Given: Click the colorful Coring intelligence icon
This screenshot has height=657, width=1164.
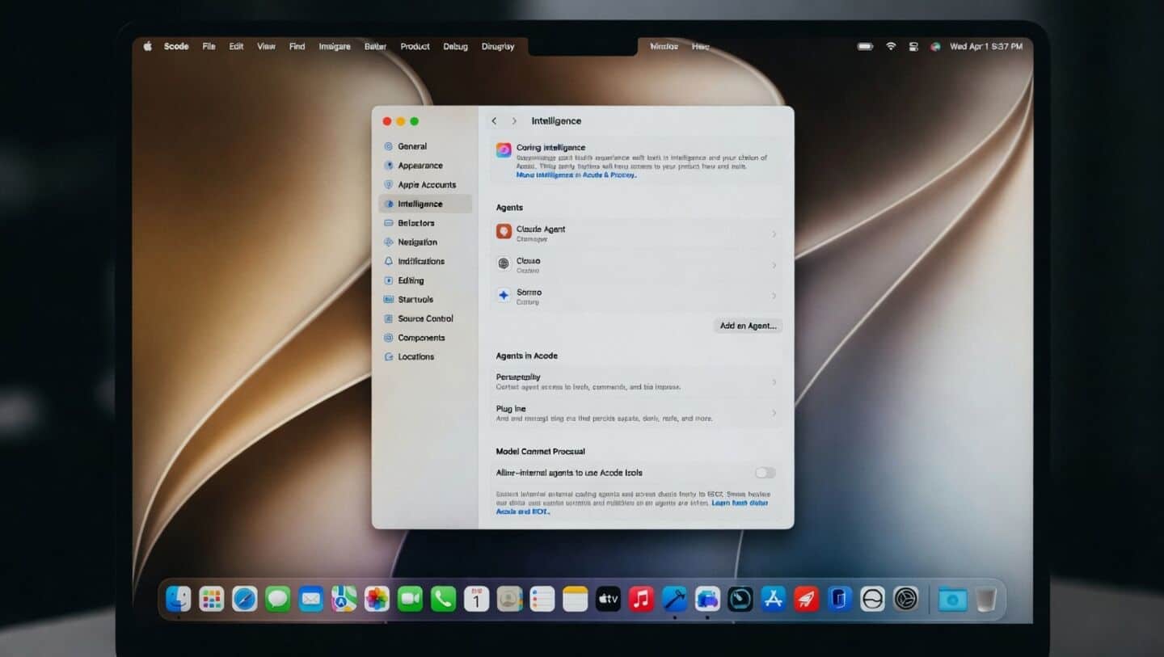Looking at the screenshot, I should (504, 150).
